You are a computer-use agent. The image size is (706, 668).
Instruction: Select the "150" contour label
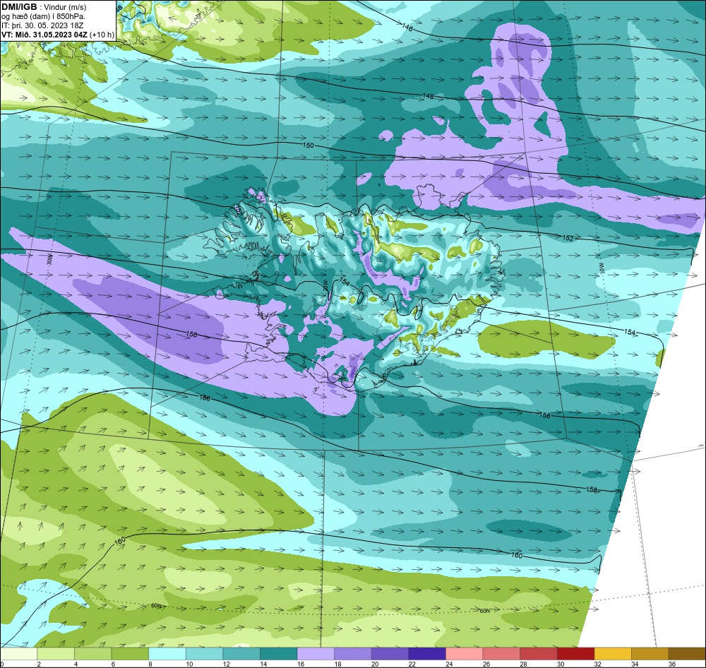[x=309, y=145]
